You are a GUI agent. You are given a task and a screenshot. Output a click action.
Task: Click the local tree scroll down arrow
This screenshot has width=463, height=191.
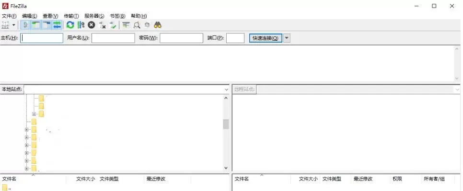tap(226, 168)
